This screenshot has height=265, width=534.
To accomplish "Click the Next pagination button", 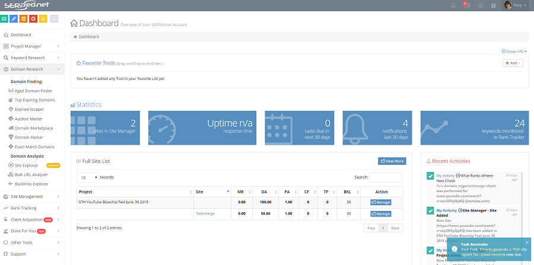I will point(395,228).
